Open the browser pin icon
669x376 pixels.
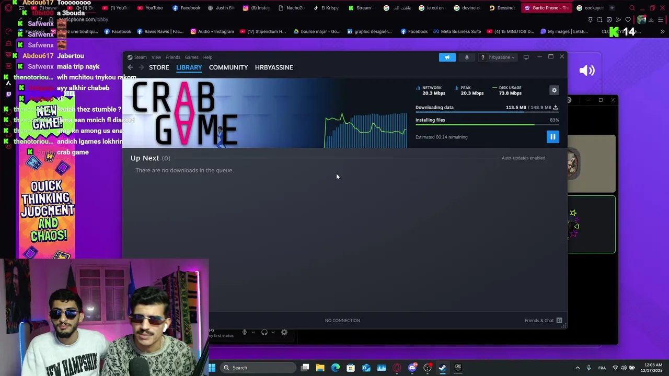click(x=590, y=20)
